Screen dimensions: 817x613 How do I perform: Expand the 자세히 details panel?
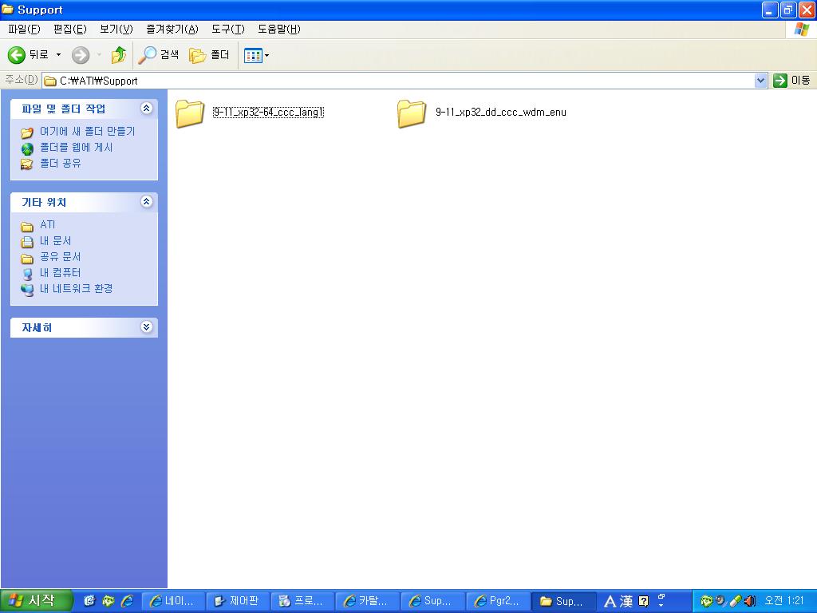tap(147, 326)
